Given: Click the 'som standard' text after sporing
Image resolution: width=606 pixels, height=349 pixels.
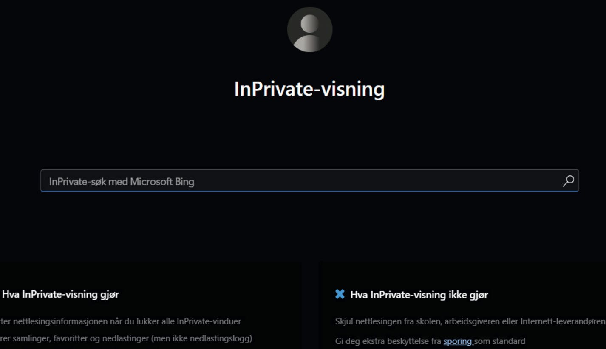Looking at the screenshot, I should point(500,341).
